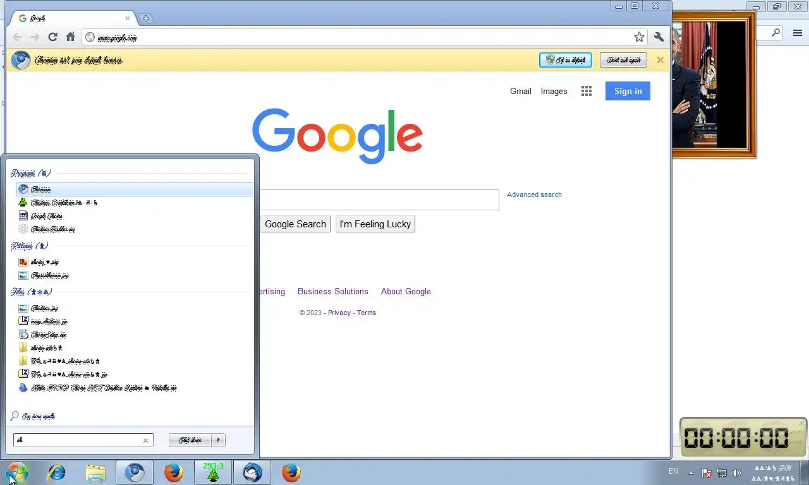Launch the Christmas tree countdown program result

tap(134, 203)
